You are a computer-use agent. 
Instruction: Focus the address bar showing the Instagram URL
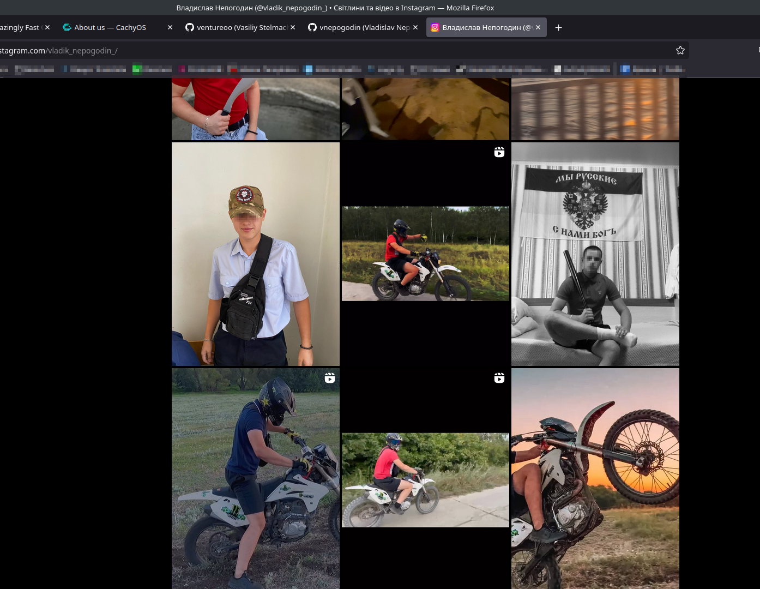(x=327, y=51)
